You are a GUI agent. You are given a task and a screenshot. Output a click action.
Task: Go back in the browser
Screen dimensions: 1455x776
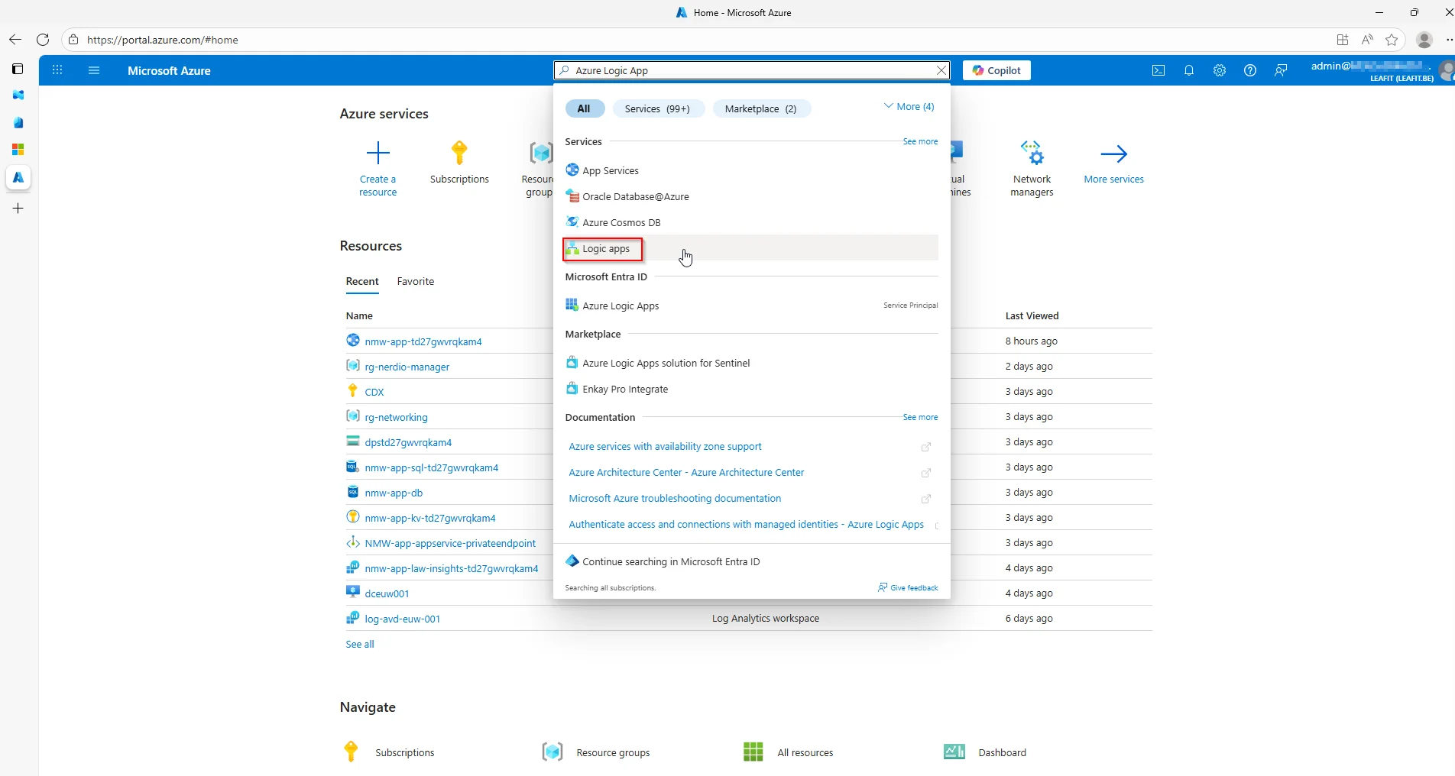tap(15, 40)
